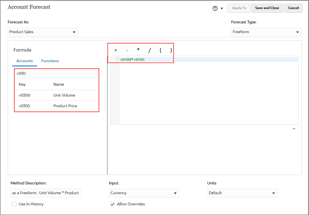Switch to the Accounts tab
The image size is (309, 215).
25,61
